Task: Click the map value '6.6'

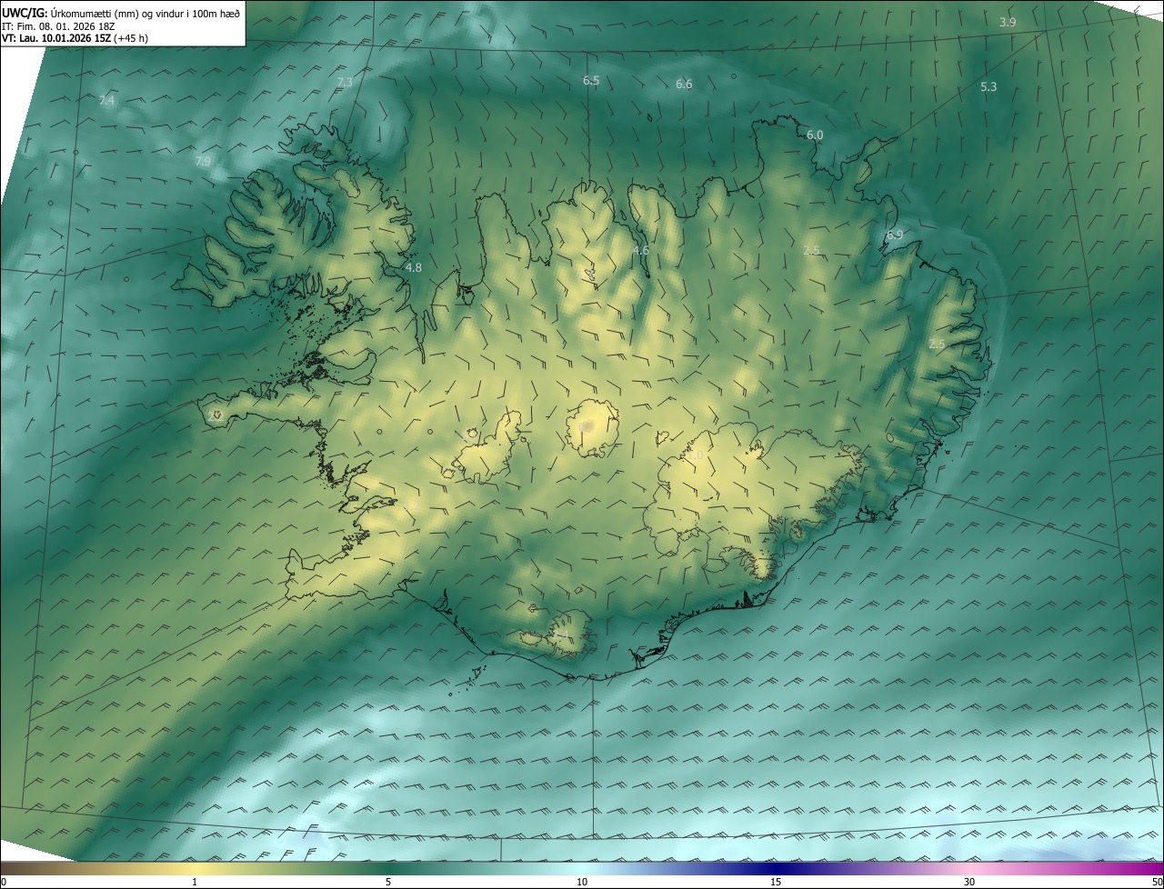Action: pos(684,84)
